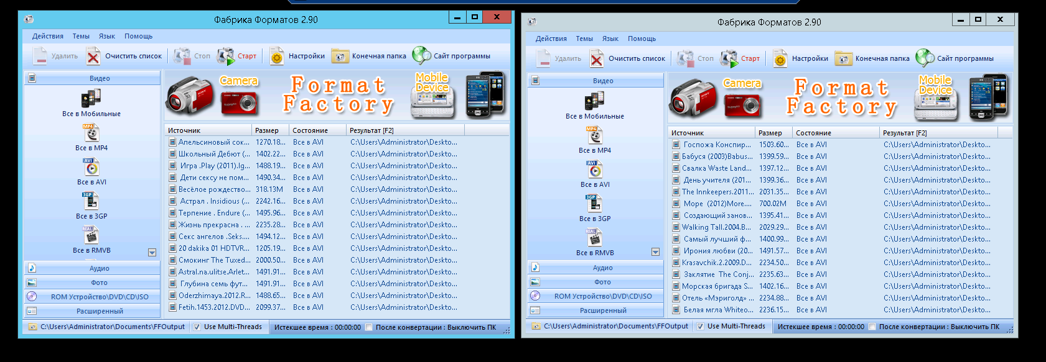Enable Выключить ПК checkbox in left window

[368, 327]
